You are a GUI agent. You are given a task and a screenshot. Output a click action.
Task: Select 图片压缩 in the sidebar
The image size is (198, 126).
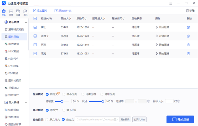[14, 37]
